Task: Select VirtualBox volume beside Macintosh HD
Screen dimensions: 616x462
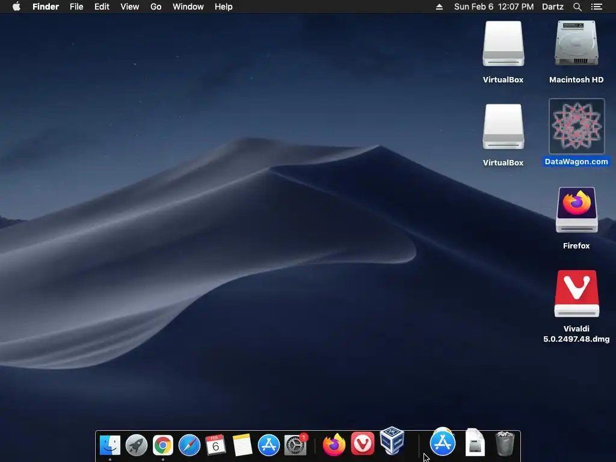Action: (504, 43)
